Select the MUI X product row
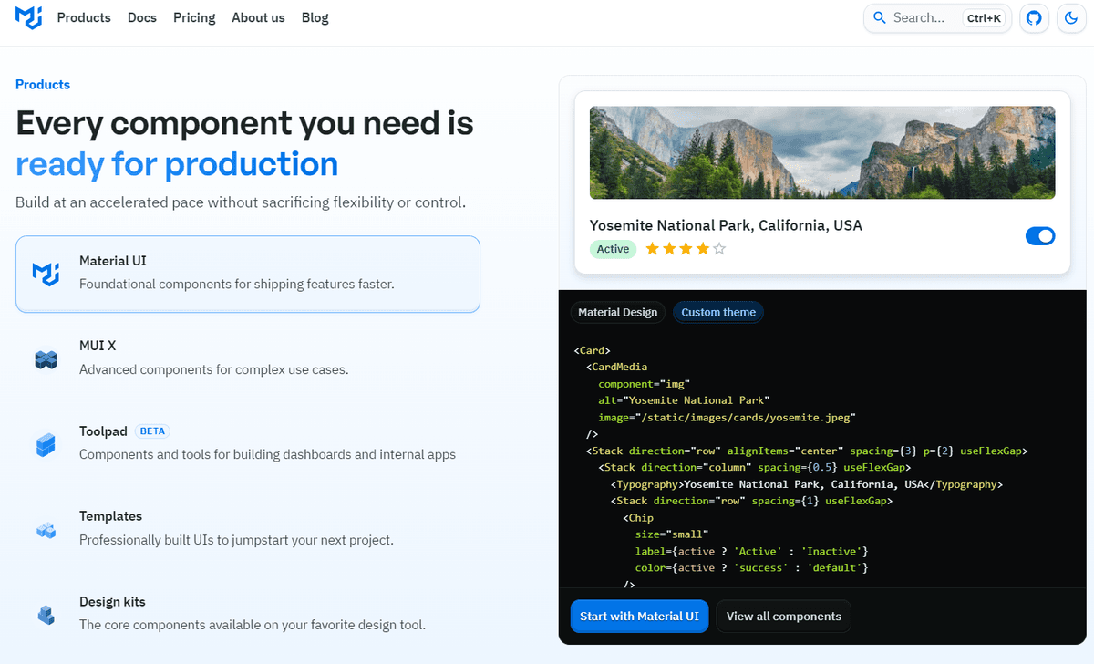 248,358
